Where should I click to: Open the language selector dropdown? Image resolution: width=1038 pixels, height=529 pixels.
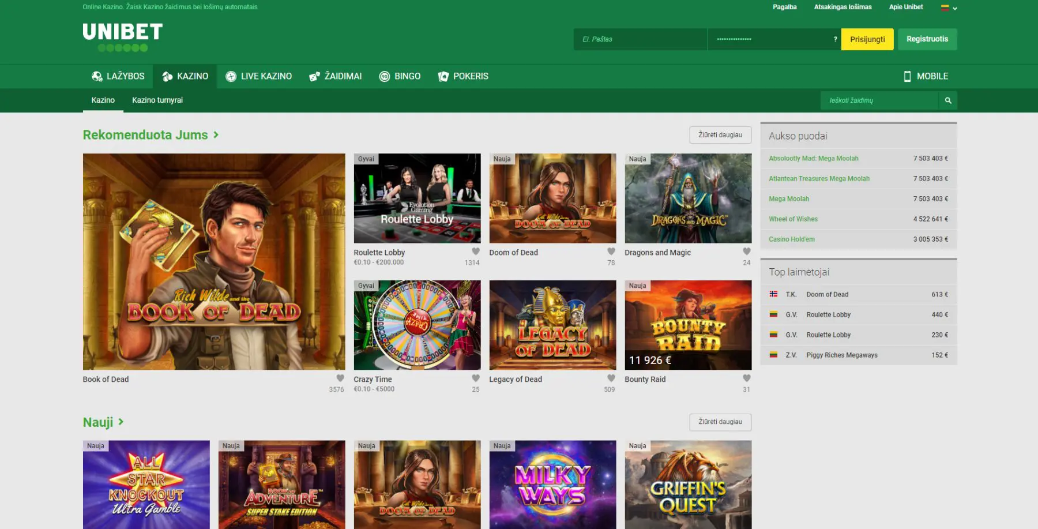[949, 7]
